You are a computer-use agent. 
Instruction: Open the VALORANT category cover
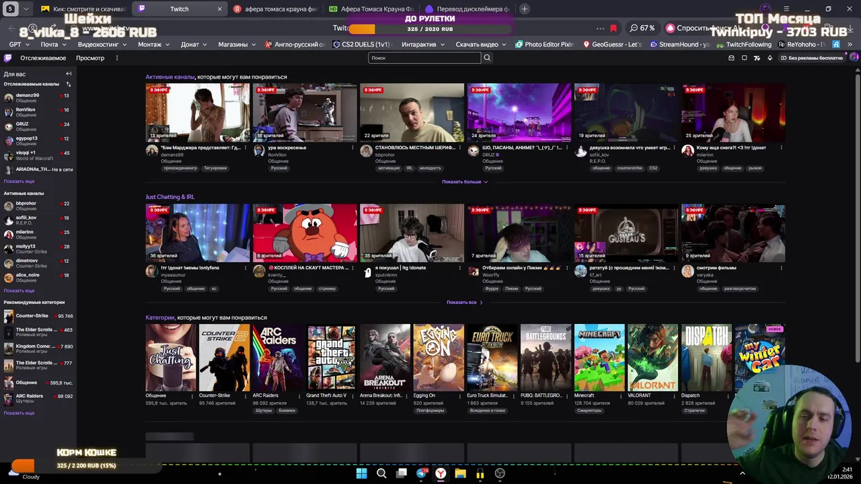(x=653, y=358)
